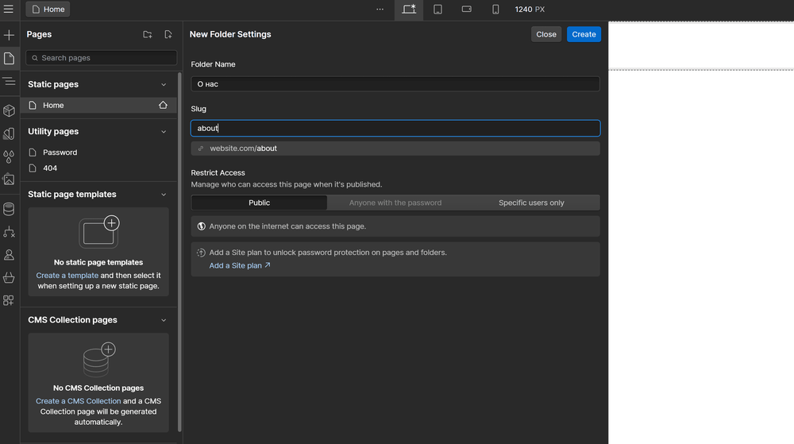Image resolution: width=794 pixels, height=444 pixels.
Task: Click the create new page icon
Action: click(168, 35)
